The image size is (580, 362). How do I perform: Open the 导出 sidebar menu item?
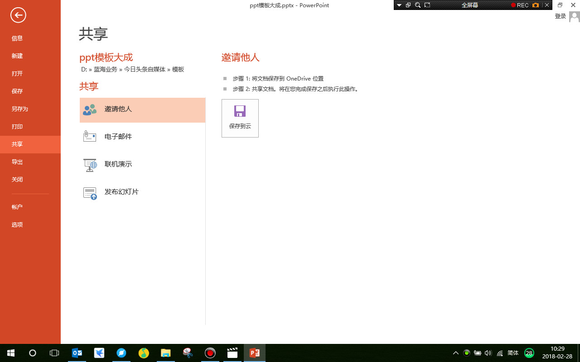coord(17,162)
